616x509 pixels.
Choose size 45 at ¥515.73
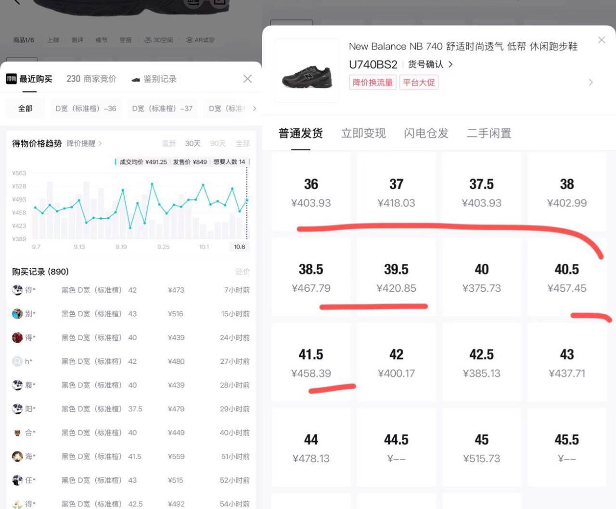481,447
